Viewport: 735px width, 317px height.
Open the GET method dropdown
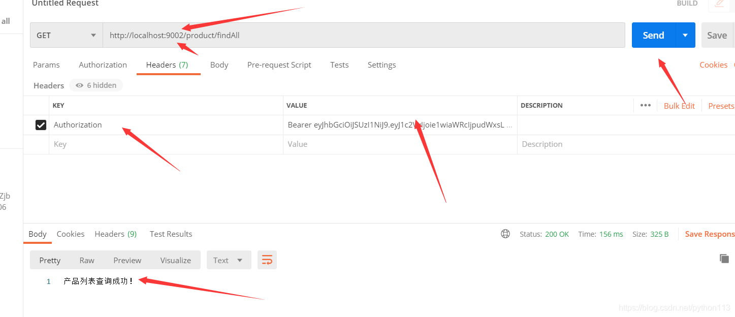tap(67, 35)
